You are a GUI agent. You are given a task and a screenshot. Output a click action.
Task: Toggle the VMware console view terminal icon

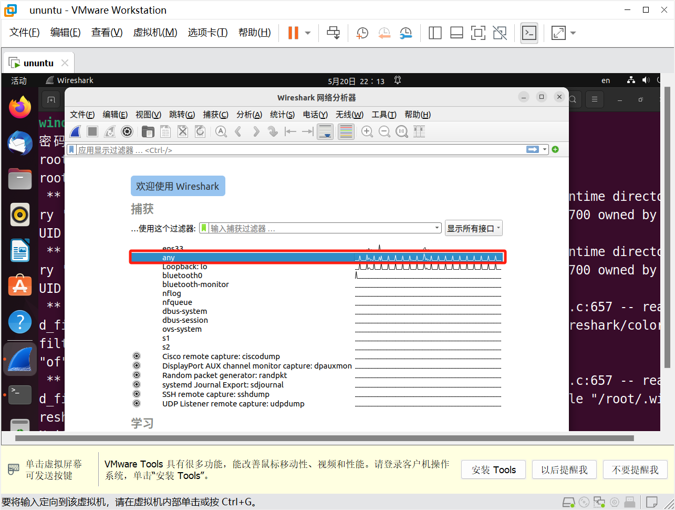pyautogui.click(x=529, y=33)
